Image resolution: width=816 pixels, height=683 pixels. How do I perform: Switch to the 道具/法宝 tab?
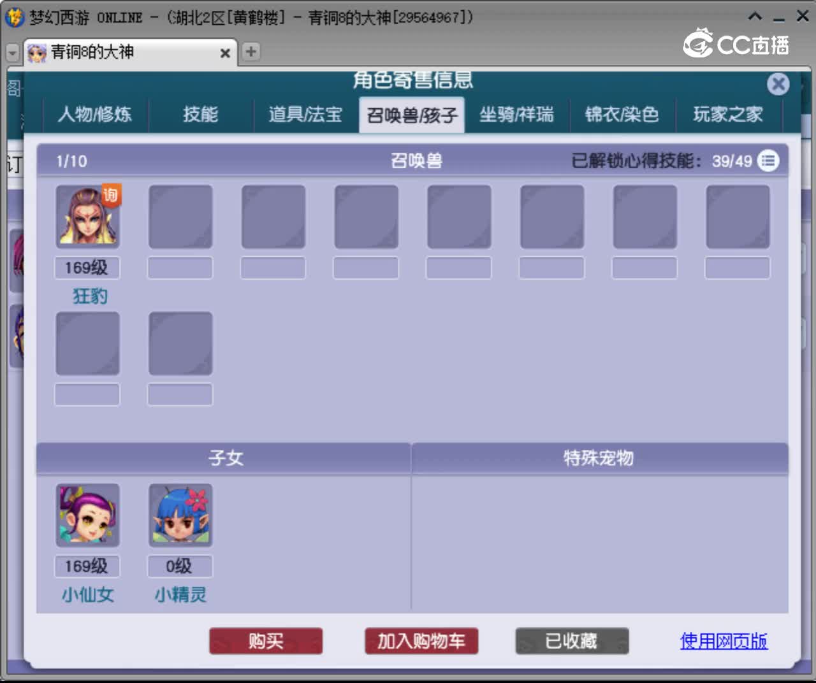[305, 115]
